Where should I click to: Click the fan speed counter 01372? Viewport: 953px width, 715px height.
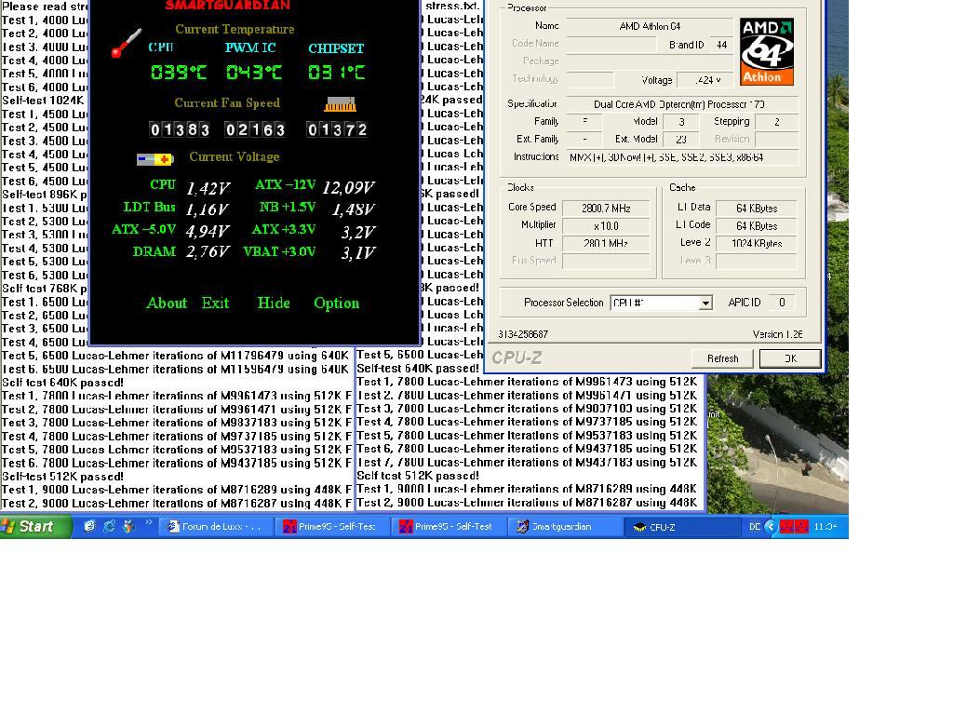337,129
